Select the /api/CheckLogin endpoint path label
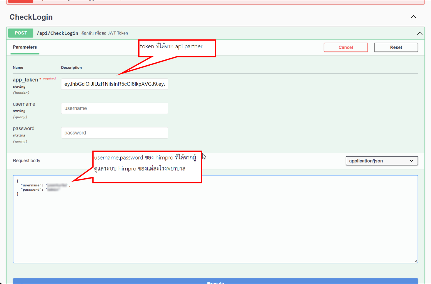This screenshot has width=431, height=284. tap(57, 33)
